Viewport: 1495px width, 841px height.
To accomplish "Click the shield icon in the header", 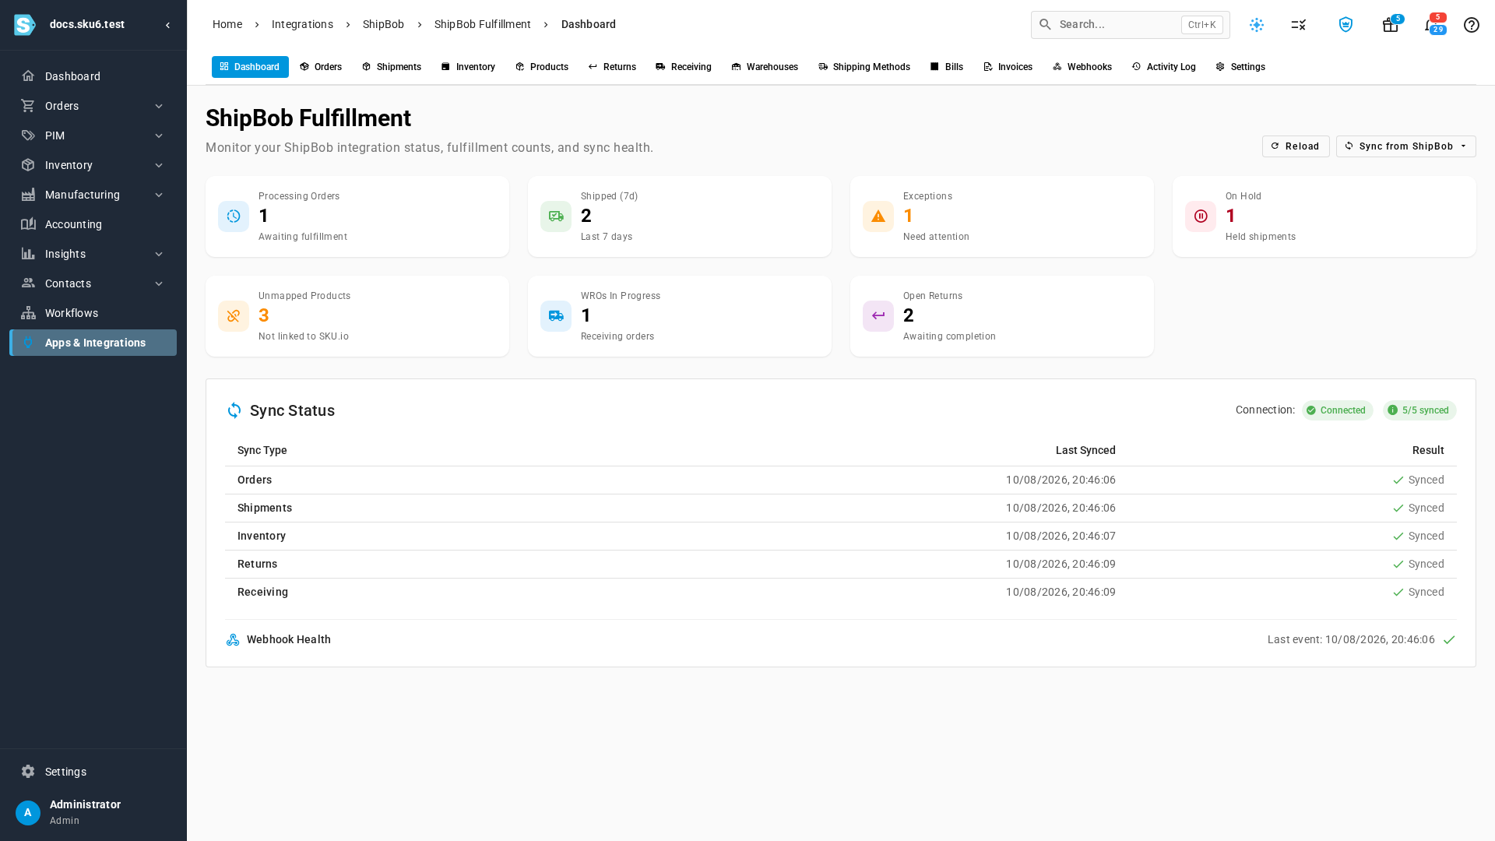I will click(1345, 25).
